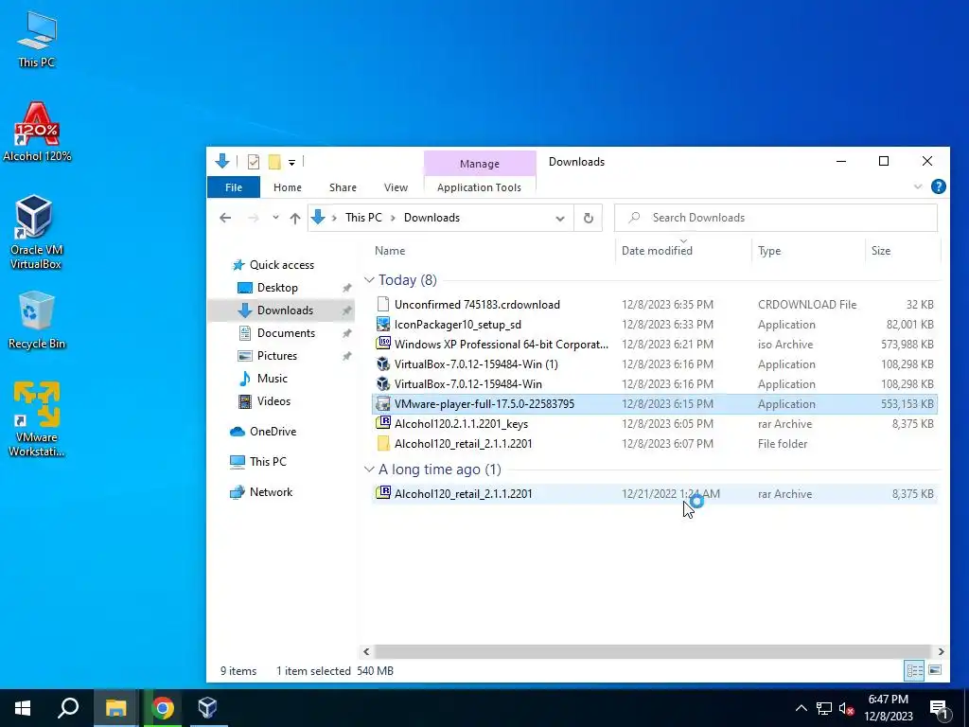Switch to the Share ribbon tab

[343, 187]
